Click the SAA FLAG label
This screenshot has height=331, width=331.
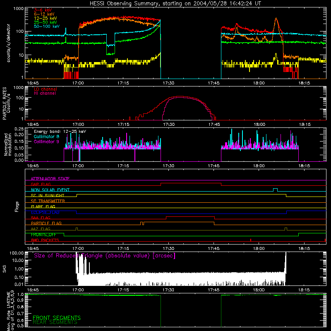coord(41,218)
